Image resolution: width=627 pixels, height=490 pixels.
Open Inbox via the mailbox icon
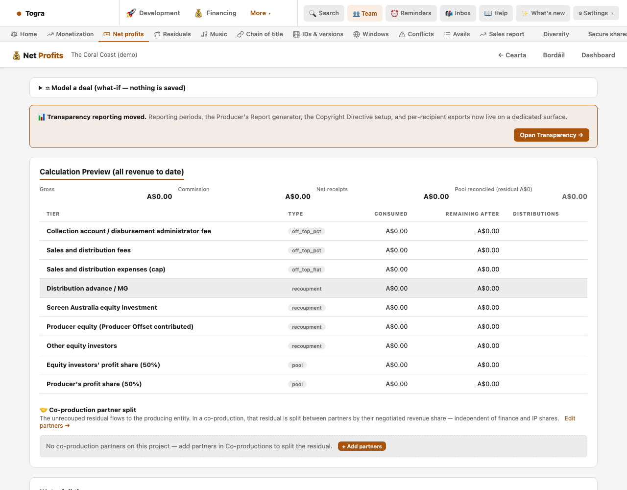449,13
